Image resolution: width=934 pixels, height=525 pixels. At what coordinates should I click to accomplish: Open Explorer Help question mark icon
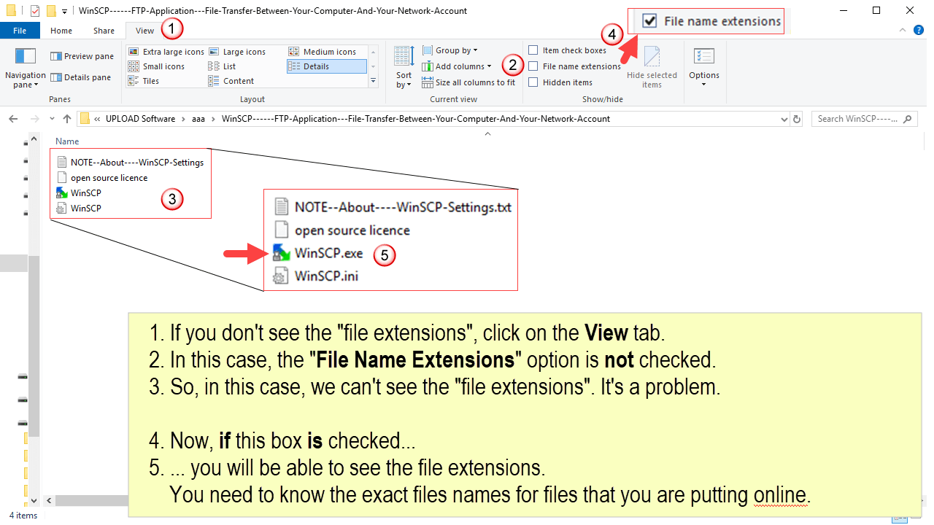tap(919, 30)
